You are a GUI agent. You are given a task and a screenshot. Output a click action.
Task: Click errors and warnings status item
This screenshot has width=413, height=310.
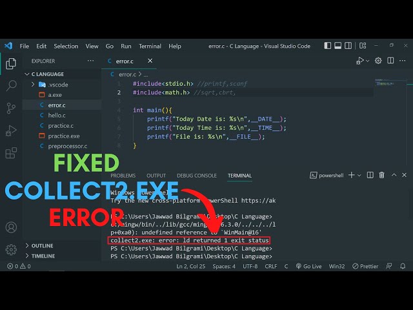coord(19,266)
